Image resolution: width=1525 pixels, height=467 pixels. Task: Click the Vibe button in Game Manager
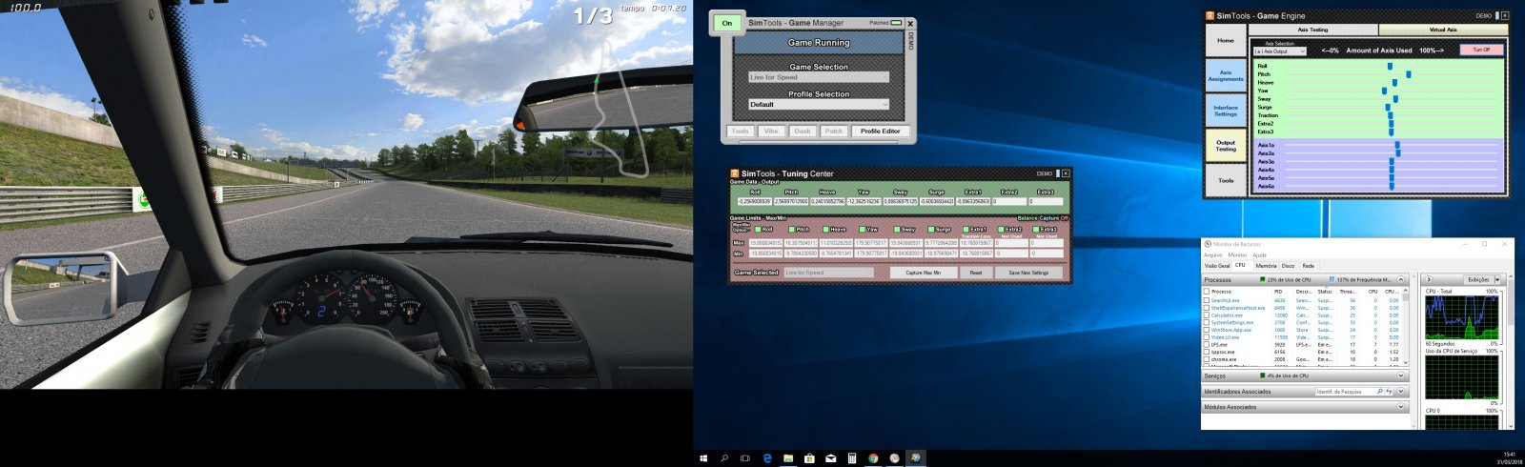click(x=771, y=132)
